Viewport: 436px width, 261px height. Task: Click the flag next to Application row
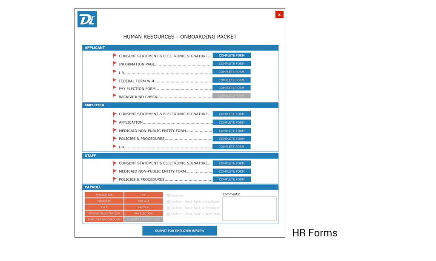coord(115,122)
